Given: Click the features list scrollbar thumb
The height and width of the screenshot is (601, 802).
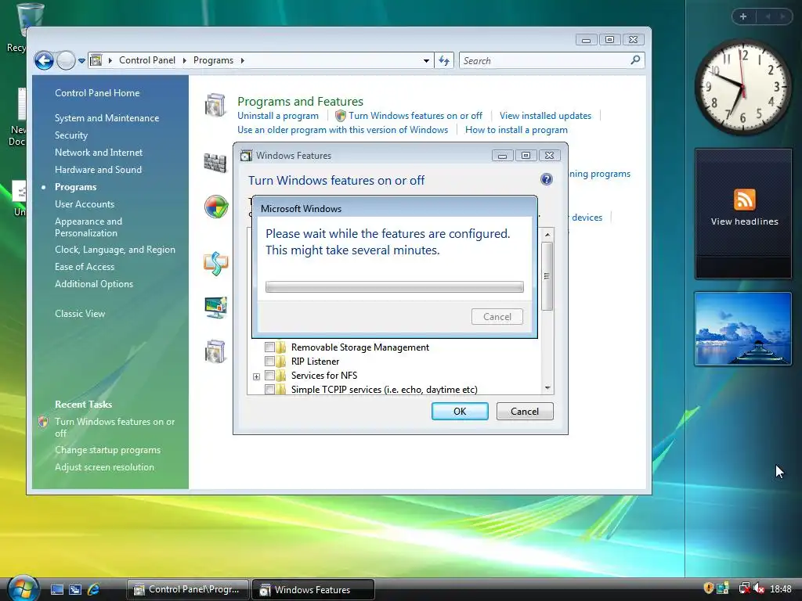Looking at the screenshot, I should click(547, 276).
